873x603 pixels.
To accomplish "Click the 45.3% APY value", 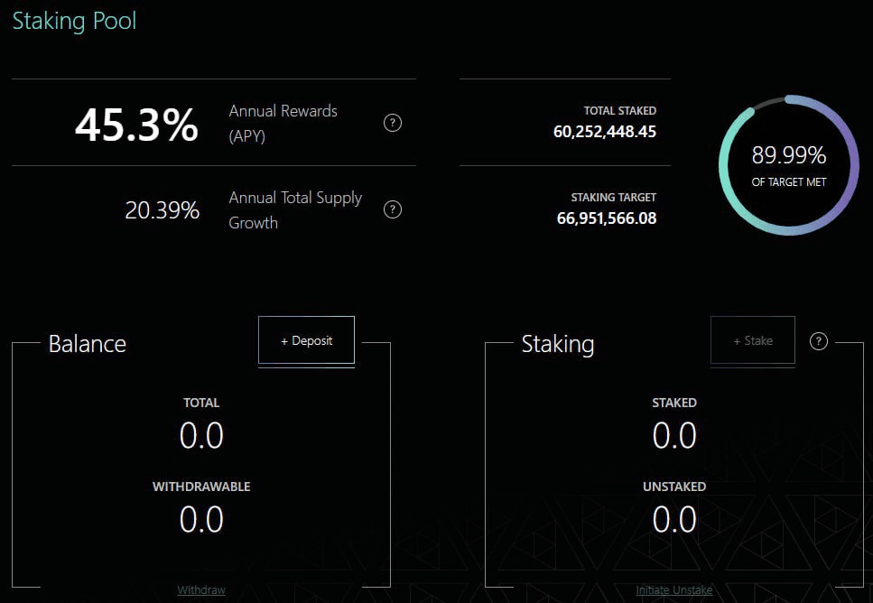I will click(x=136, y=125).
